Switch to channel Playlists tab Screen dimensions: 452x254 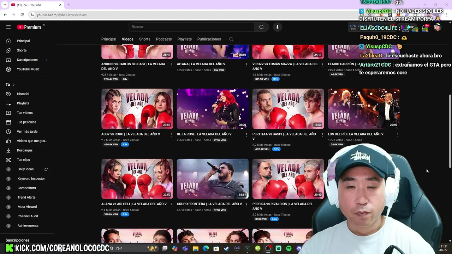[x=184, y=39]
